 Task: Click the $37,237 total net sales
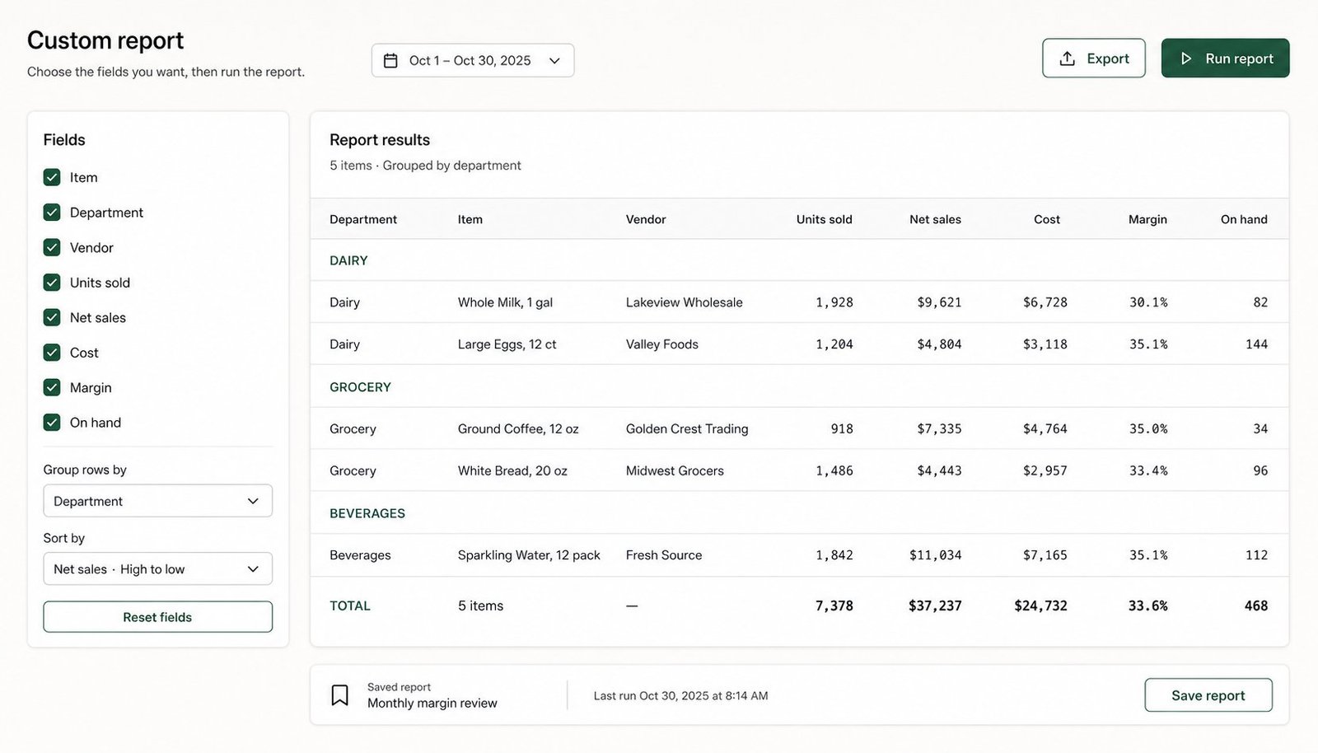935,606
